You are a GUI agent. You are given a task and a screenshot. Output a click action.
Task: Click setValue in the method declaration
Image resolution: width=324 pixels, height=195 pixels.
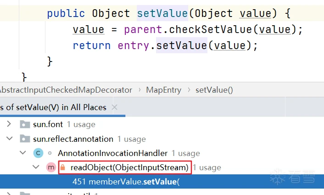pos(162,14)
